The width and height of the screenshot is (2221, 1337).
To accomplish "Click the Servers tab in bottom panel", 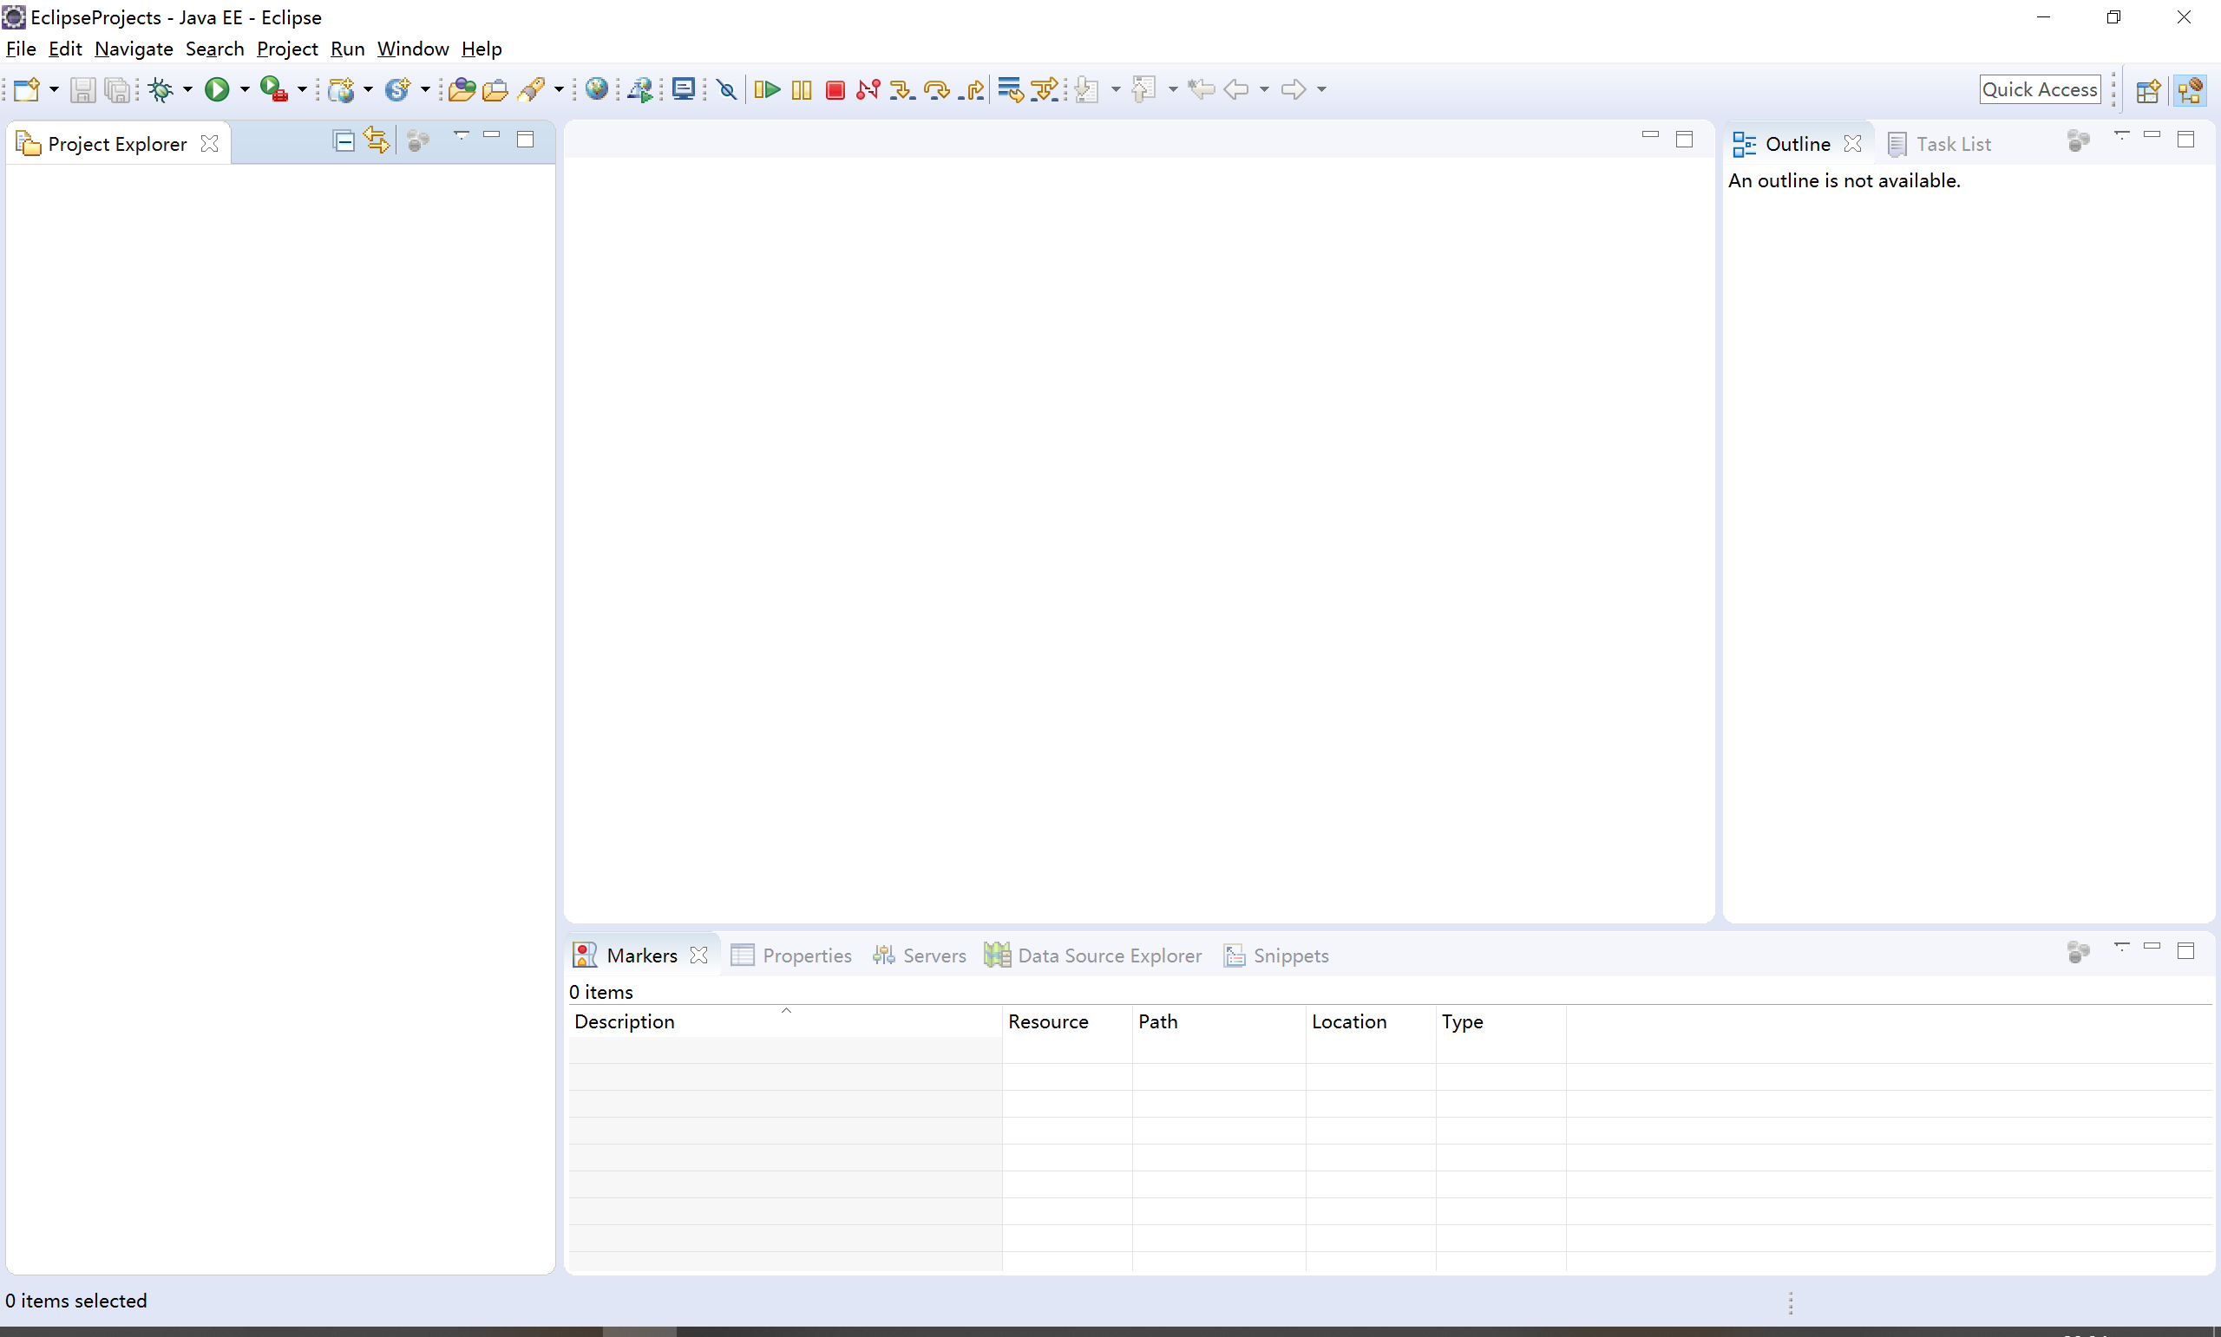I will pyautogui.click(x=933, y=955).
